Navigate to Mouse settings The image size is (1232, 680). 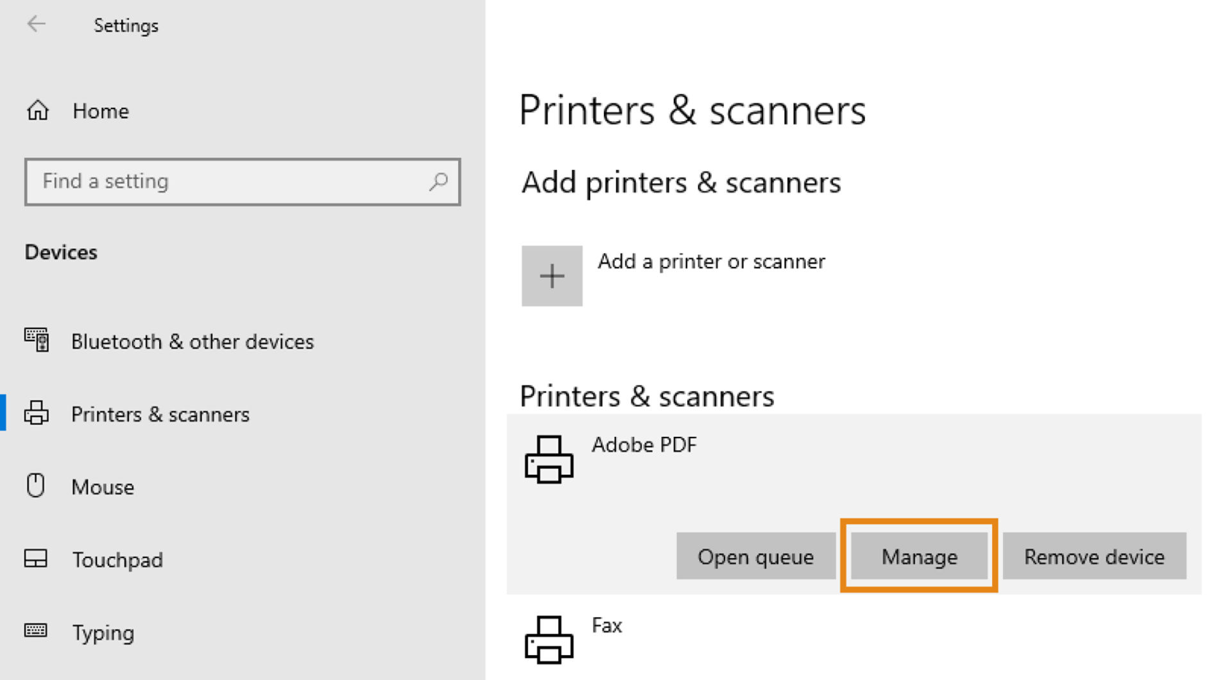tap(103, 486)
